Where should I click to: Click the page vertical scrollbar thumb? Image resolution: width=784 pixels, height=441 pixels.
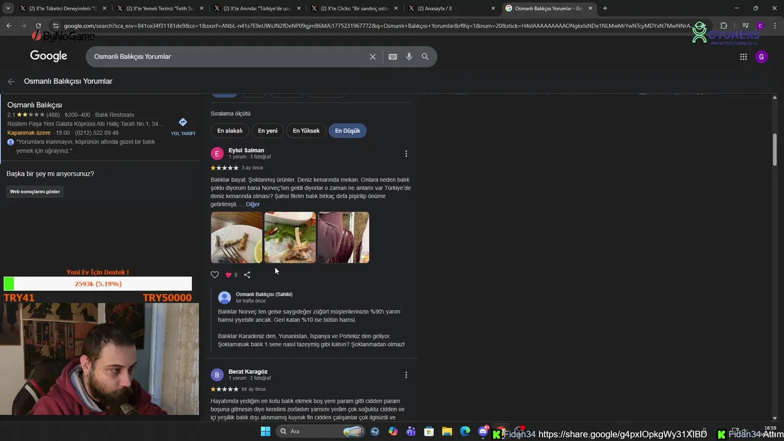coord(775,148)
